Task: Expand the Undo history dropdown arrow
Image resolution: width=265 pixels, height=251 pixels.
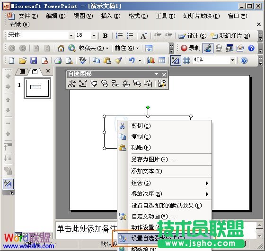Action: point(140,60)
